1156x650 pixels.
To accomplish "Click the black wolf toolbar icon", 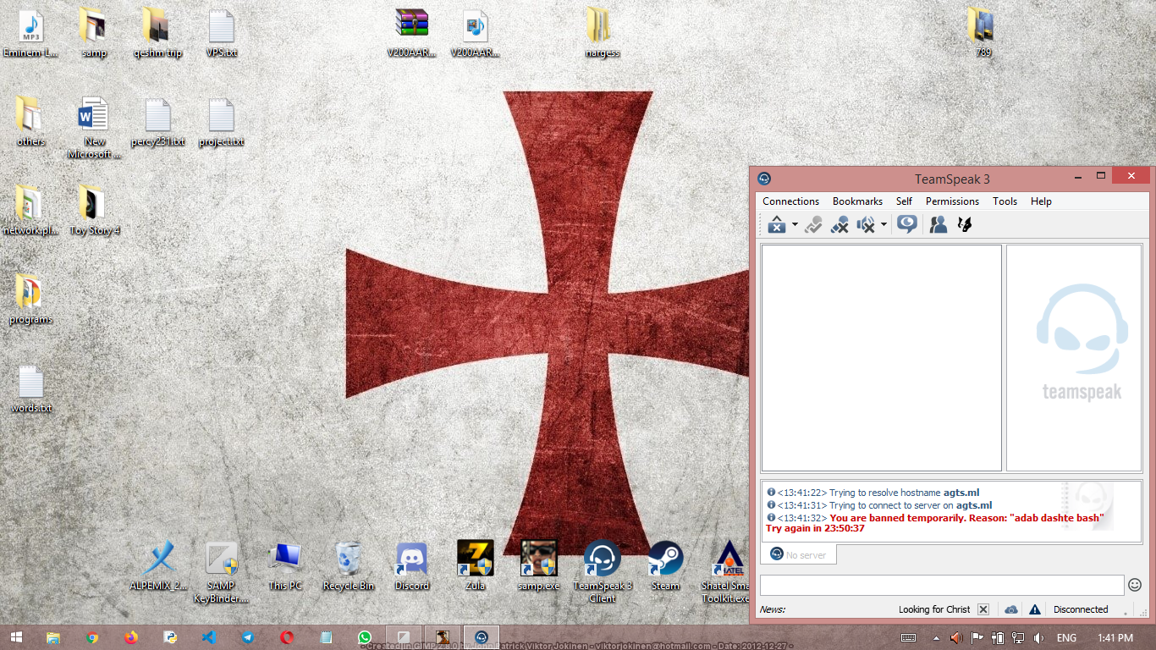I will (x=964, y=224).
